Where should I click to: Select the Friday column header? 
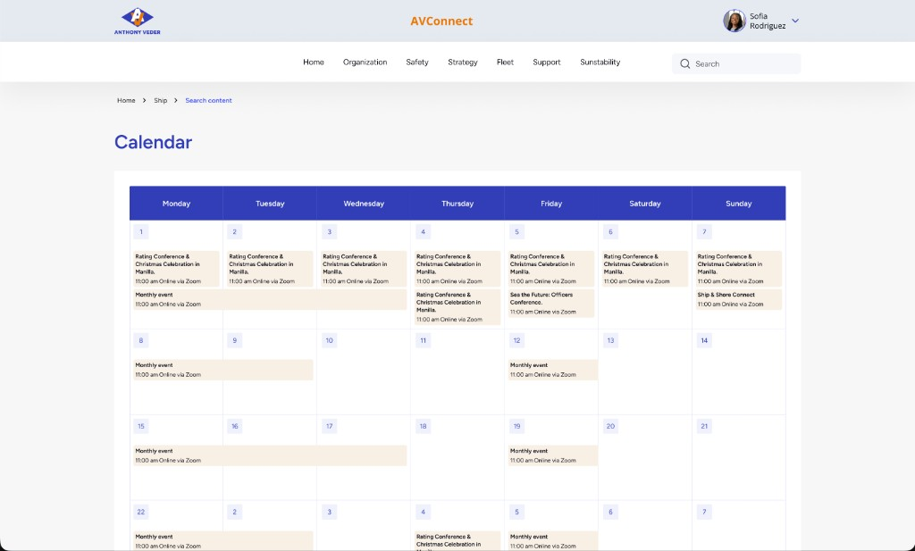click(x=551, y=204)
